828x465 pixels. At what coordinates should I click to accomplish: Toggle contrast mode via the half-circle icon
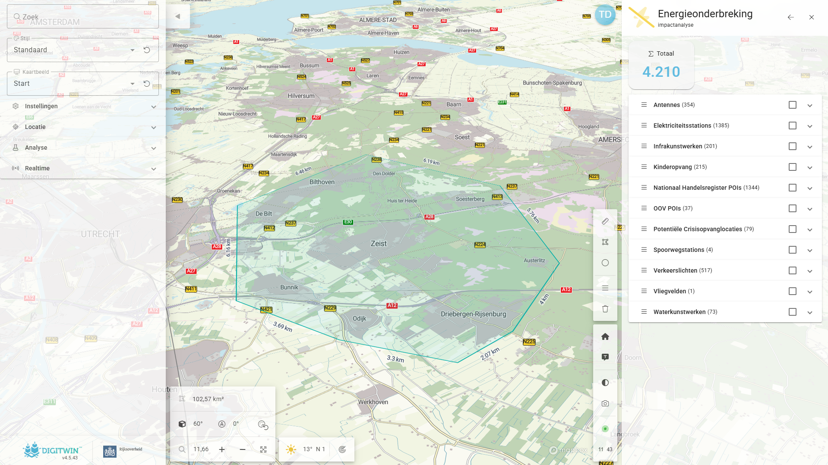pos(605,382)
